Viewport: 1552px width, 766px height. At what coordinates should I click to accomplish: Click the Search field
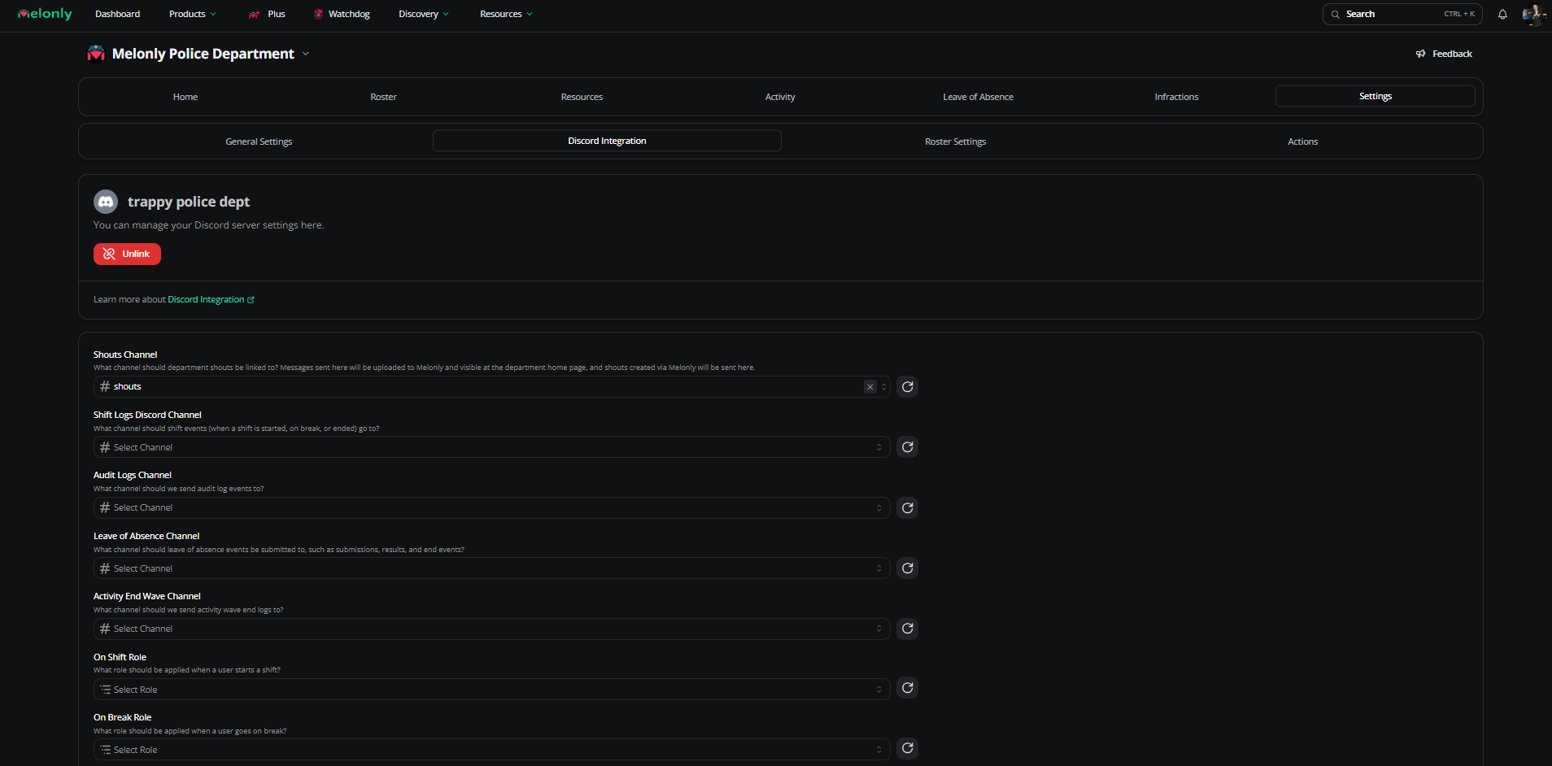pos(1402,14)
